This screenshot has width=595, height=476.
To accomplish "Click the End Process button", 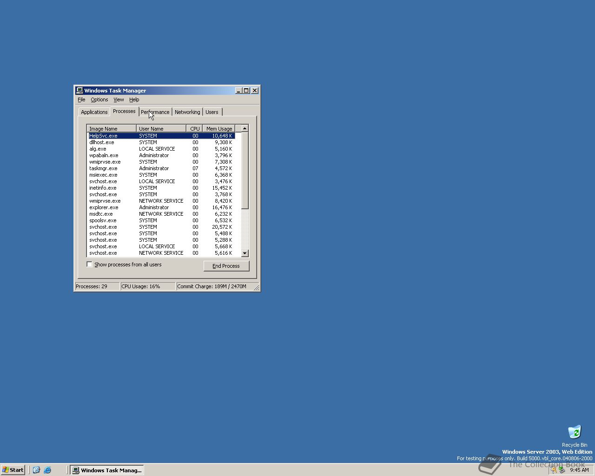I will pos(226,266).
